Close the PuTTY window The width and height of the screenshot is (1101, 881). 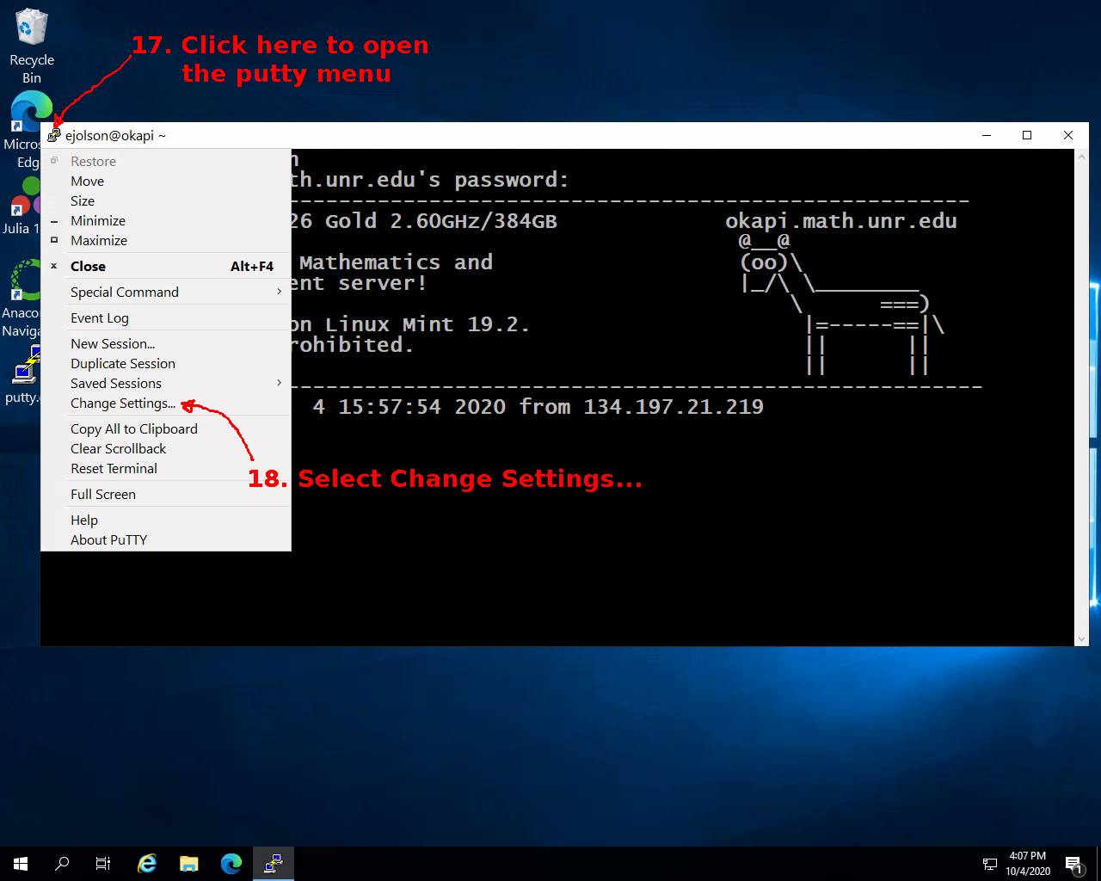[x=1068, y=135]
